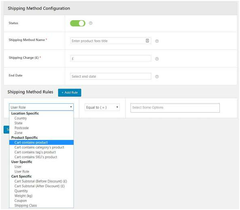Screen dimensions: 240x210
Task: Select Cart contains category's product
Action: coord(41,147)
